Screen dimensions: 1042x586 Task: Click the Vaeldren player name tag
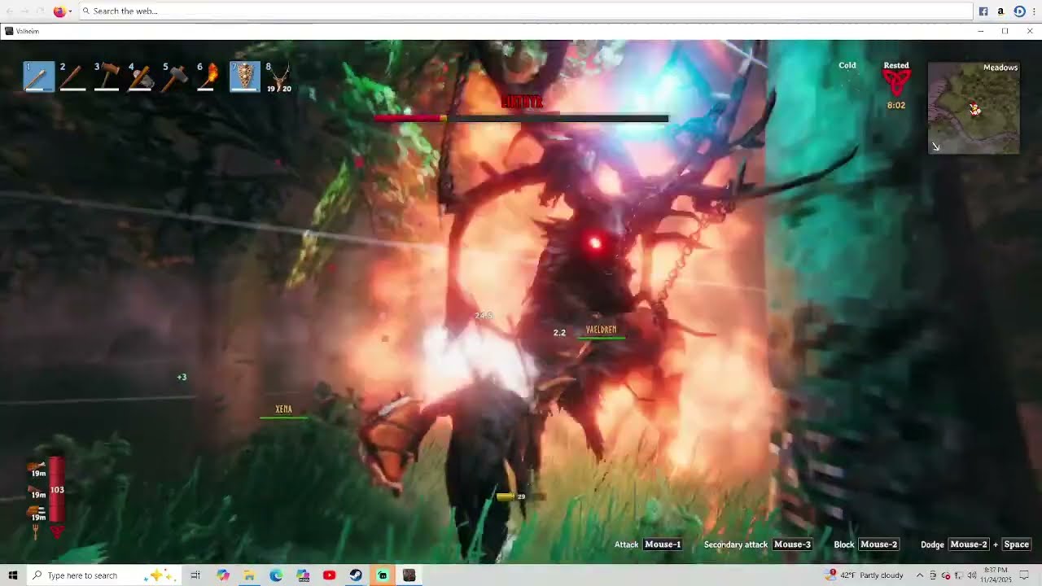click(x=601, y=330)
